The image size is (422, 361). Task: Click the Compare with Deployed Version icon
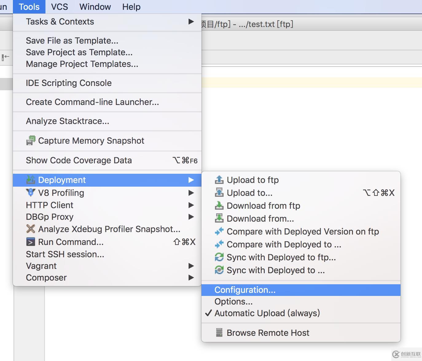point(219,231)
